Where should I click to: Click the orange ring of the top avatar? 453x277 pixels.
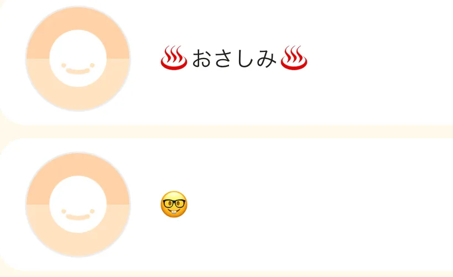(x=78, y=18)
